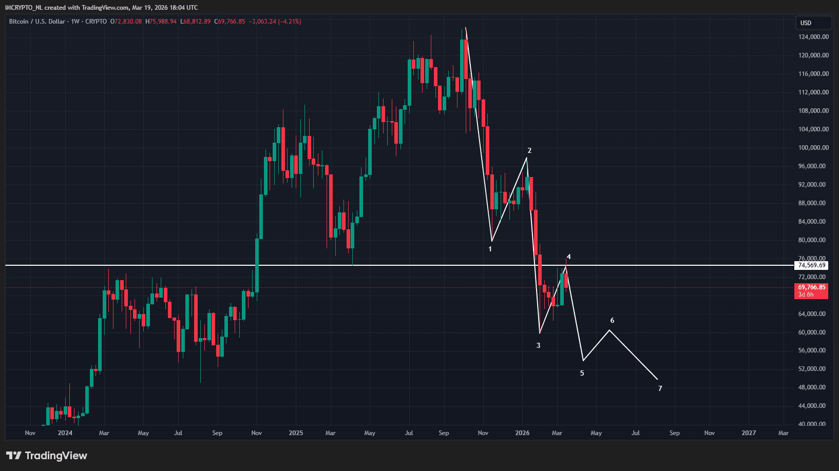Click the 2025 label on time axis

pyautogui.click(x=296, y=433)
